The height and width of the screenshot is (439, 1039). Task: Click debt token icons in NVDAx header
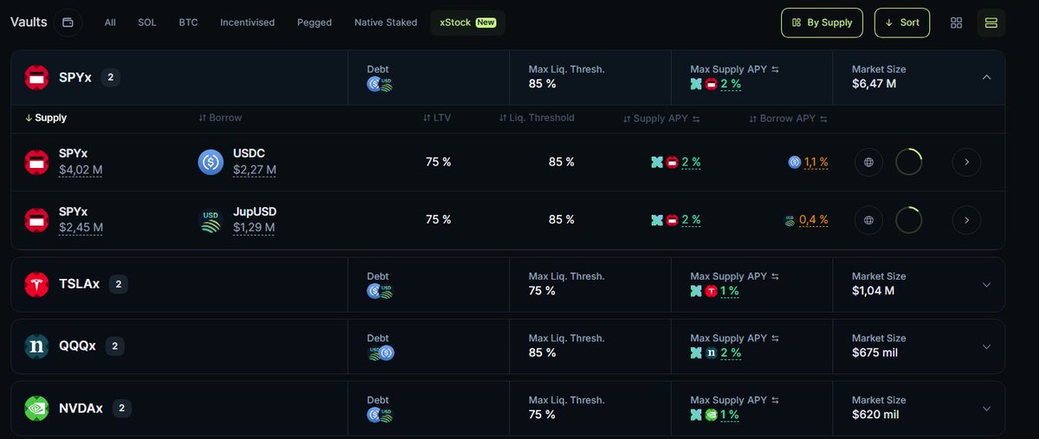coord(380,416)
